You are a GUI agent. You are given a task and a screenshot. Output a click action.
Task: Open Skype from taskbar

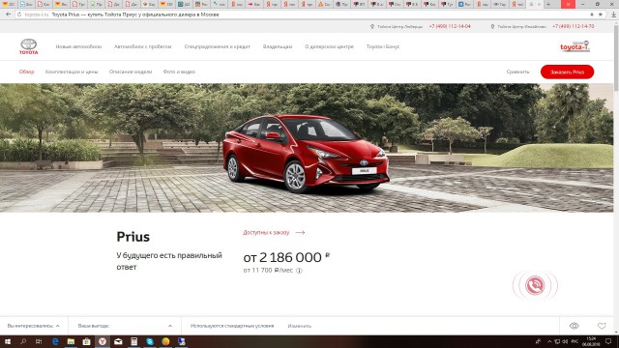click(x=150, y=341)
